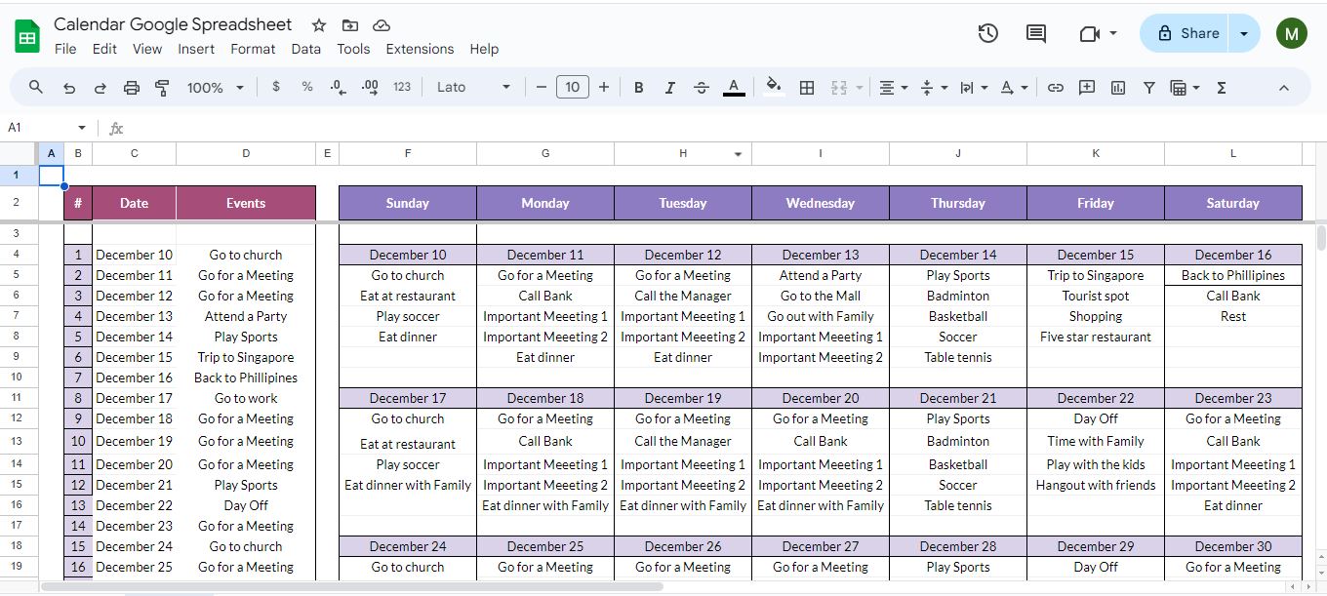Toggle italic formatting
This screenshot has height=596, width=1327.
pyautogui.click(x=669, y=87)
